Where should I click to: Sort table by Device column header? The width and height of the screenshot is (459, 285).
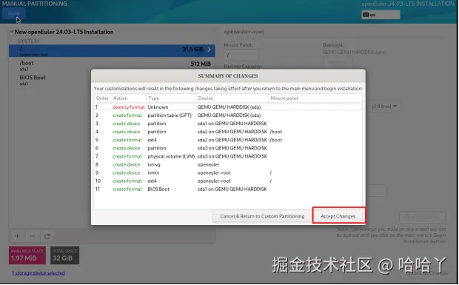point(232,98)
